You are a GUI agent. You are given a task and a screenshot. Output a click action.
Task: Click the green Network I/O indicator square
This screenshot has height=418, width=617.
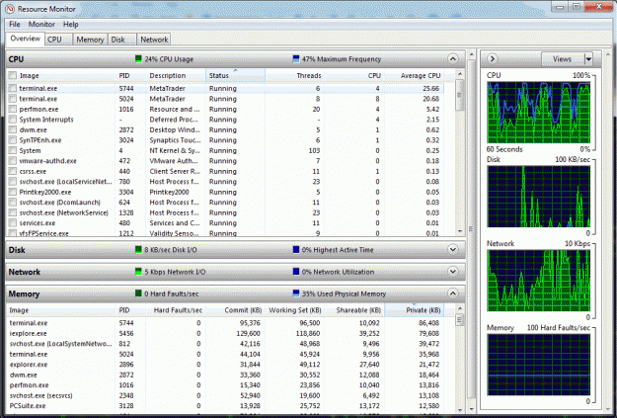coord(138,272)
